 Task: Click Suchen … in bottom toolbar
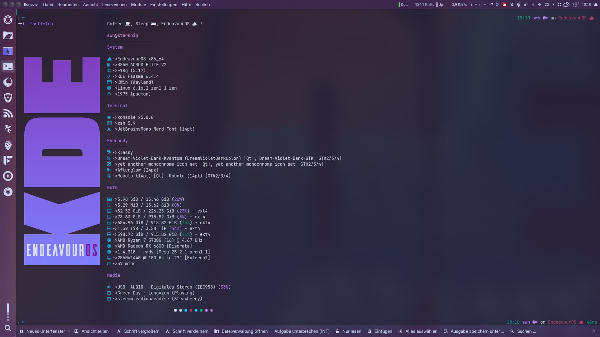(x=523, y=331)
